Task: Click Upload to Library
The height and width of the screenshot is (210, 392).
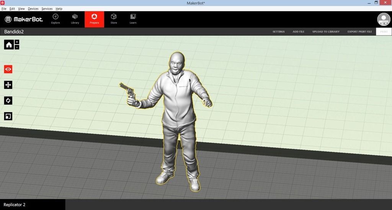Action: [326, 32]
